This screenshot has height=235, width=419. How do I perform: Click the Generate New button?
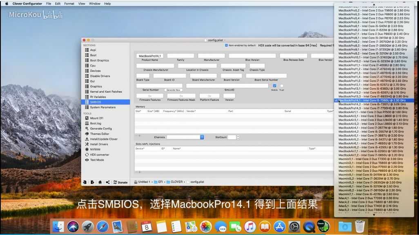[173, 90]
